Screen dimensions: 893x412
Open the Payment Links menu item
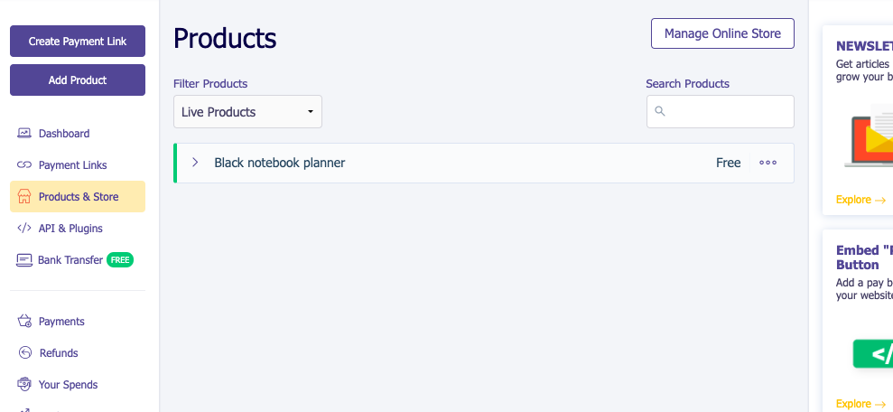click(x=72, y=165)
